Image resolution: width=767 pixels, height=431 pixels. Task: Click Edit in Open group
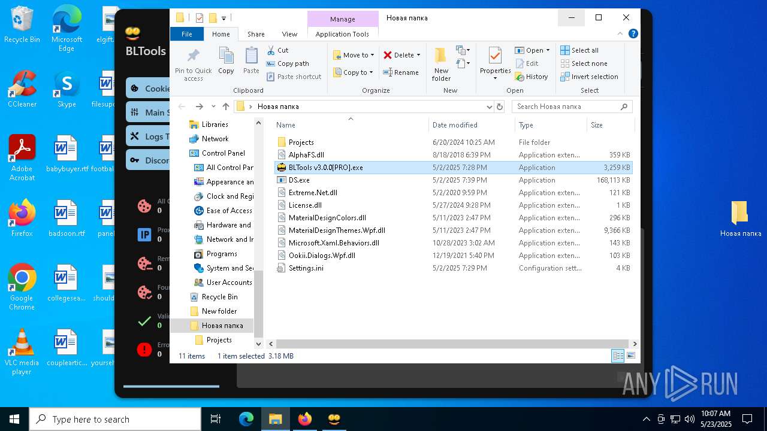(527, 63)
